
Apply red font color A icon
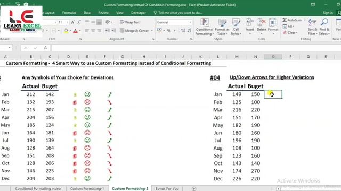pos(75,31)
